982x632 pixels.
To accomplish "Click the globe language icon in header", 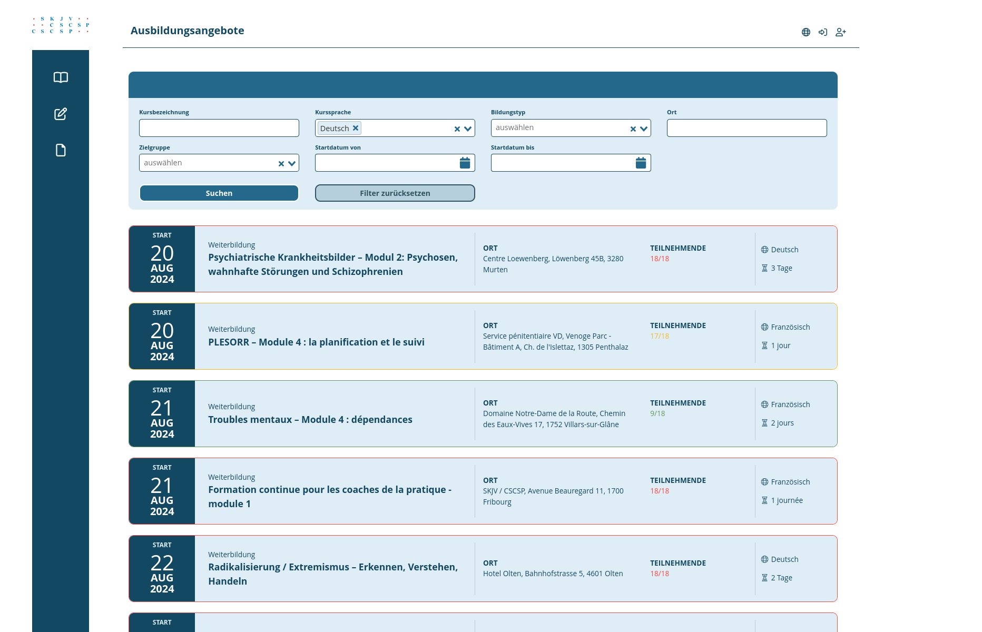I will pos(806,32).
